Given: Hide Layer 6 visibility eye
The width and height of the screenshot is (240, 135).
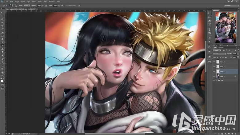Looking at the screenshot, I should click(x=214, y=67).
